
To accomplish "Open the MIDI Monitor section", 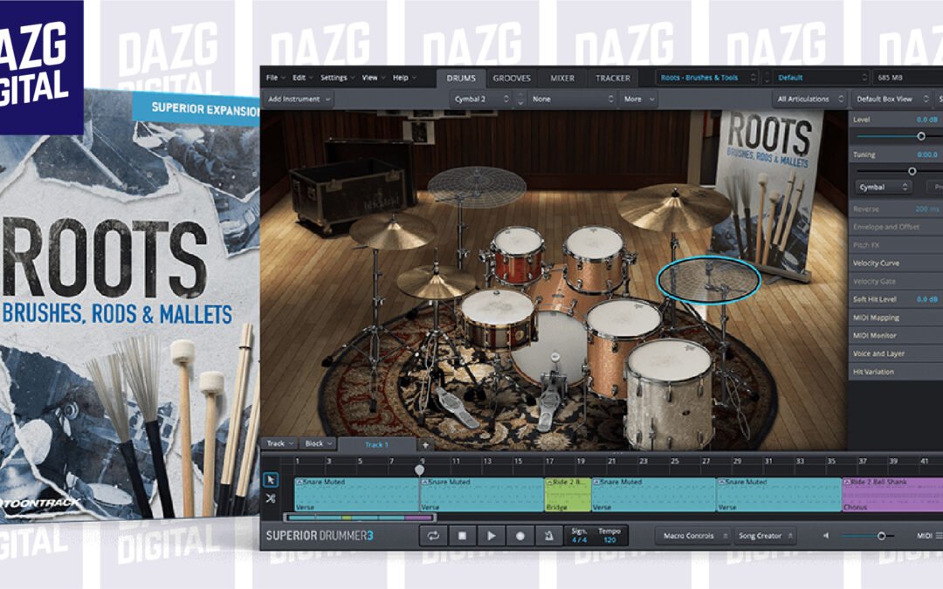I will pyautogui.click(x=896, y=335).
